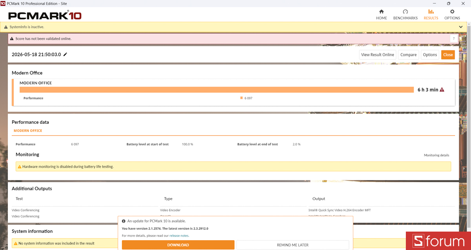Click the result title 2026-05-18 21:50:03.0
Screen dimensions: 471x250
point(37,54)
